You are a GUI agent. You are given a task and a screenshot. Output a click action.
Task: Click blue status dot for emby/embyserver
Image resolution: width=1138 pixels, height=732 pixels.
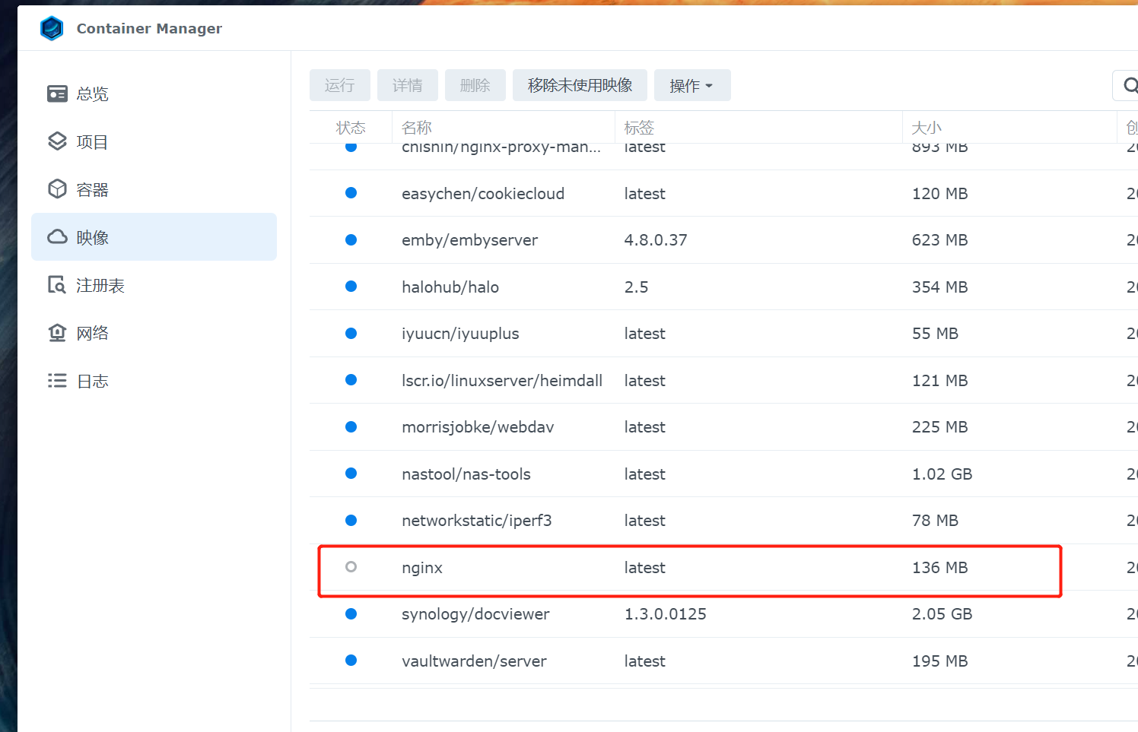[351, 239]
